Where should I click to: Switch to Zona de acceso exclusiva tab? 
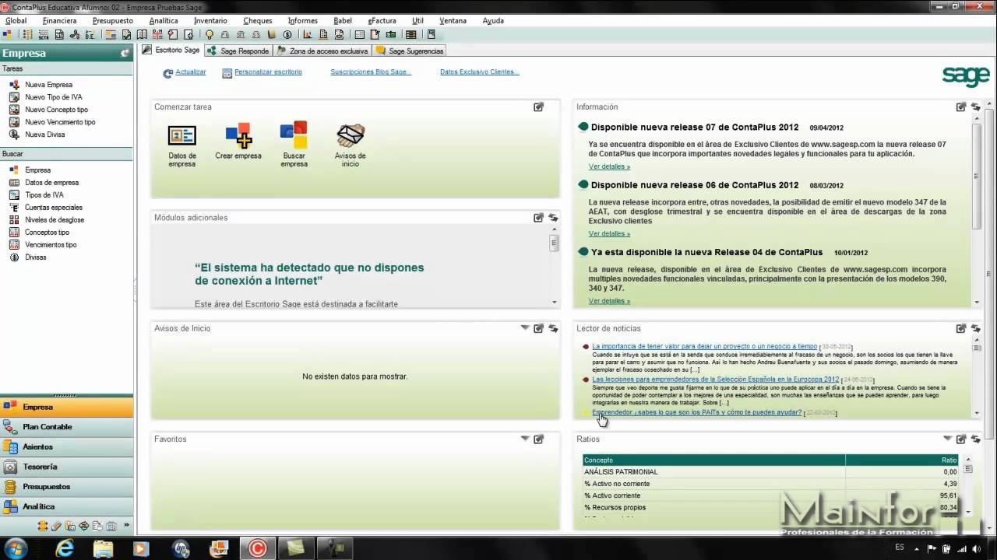(x=322, y=51)
